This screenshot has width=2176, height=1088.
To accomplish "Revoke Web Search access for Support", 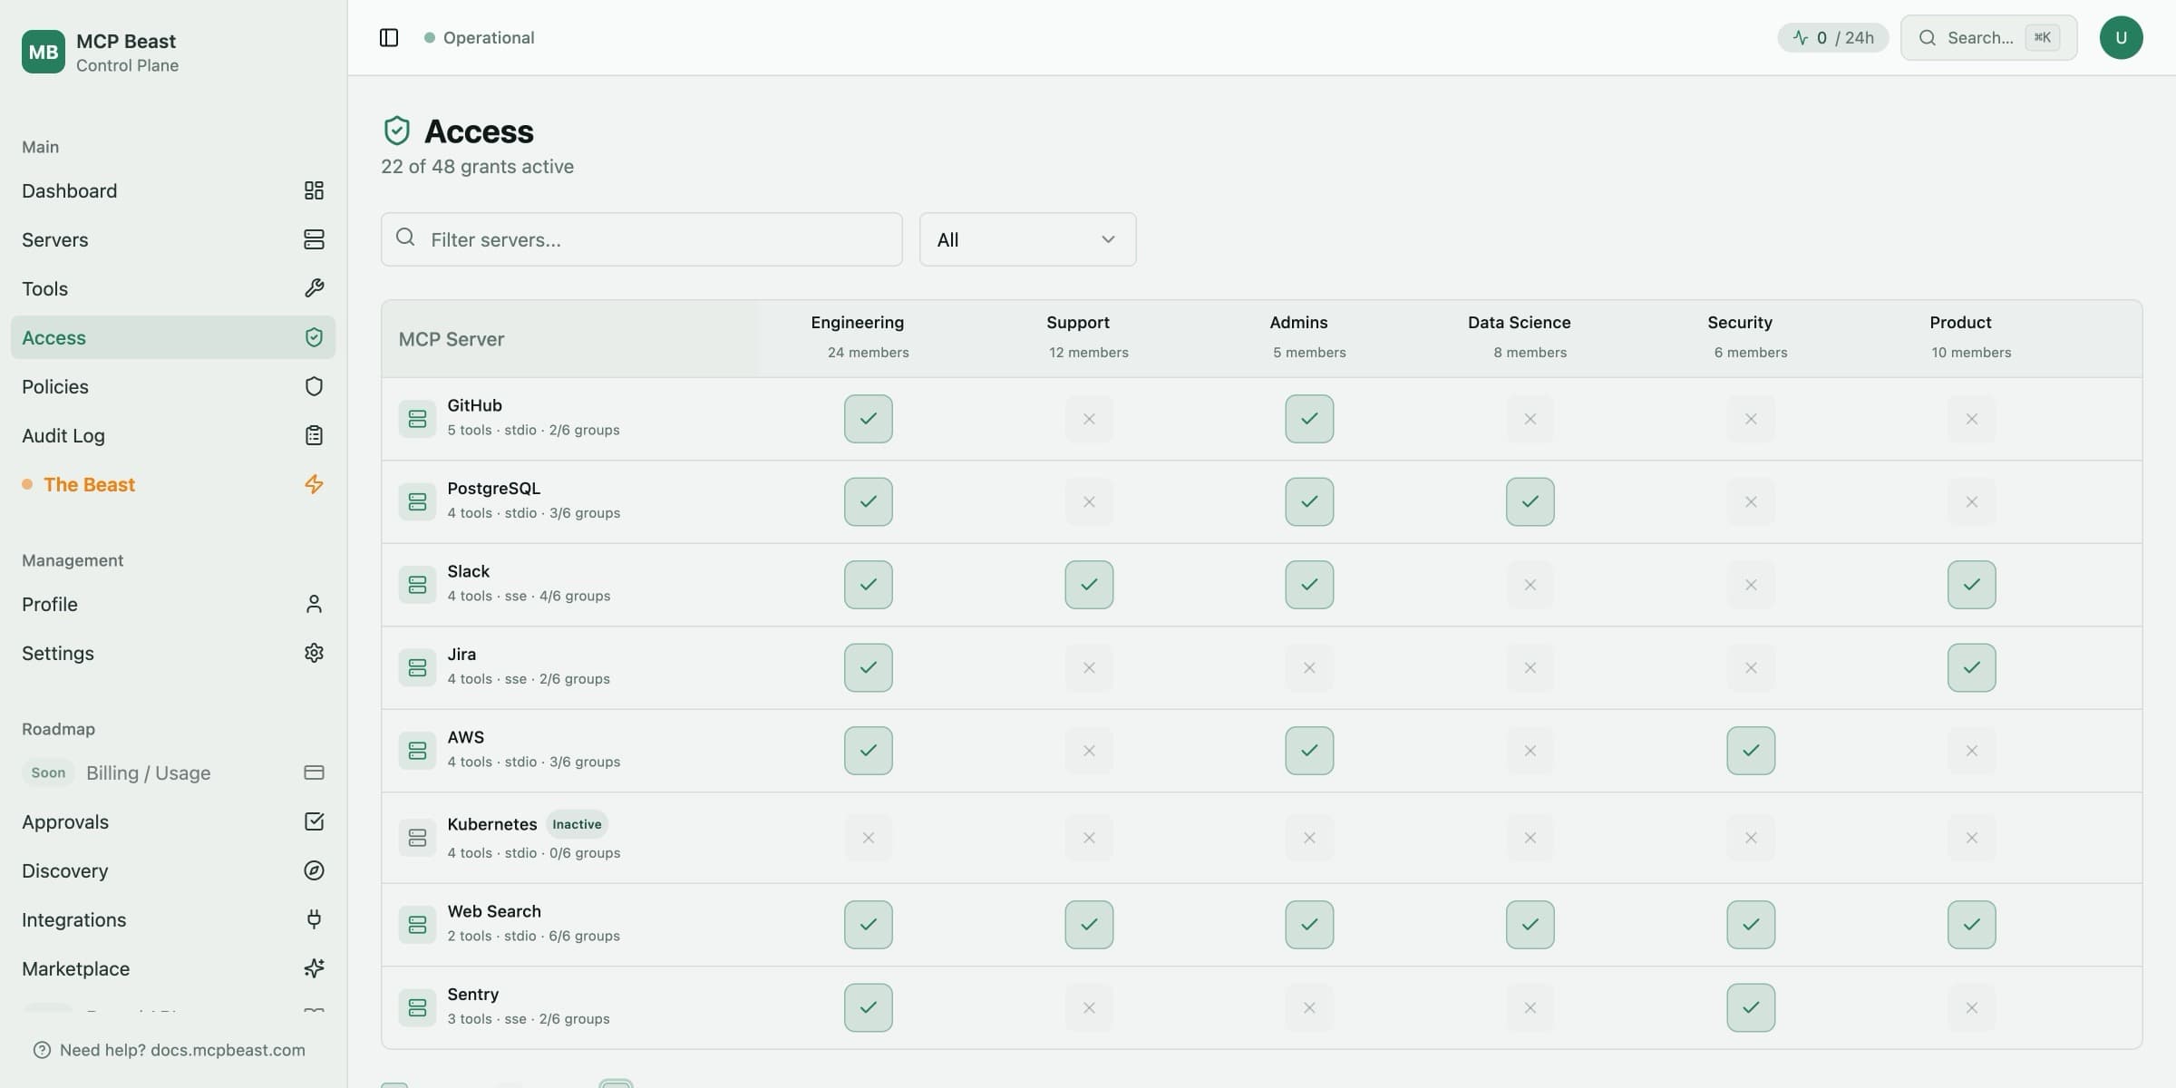I will 1089,925.
